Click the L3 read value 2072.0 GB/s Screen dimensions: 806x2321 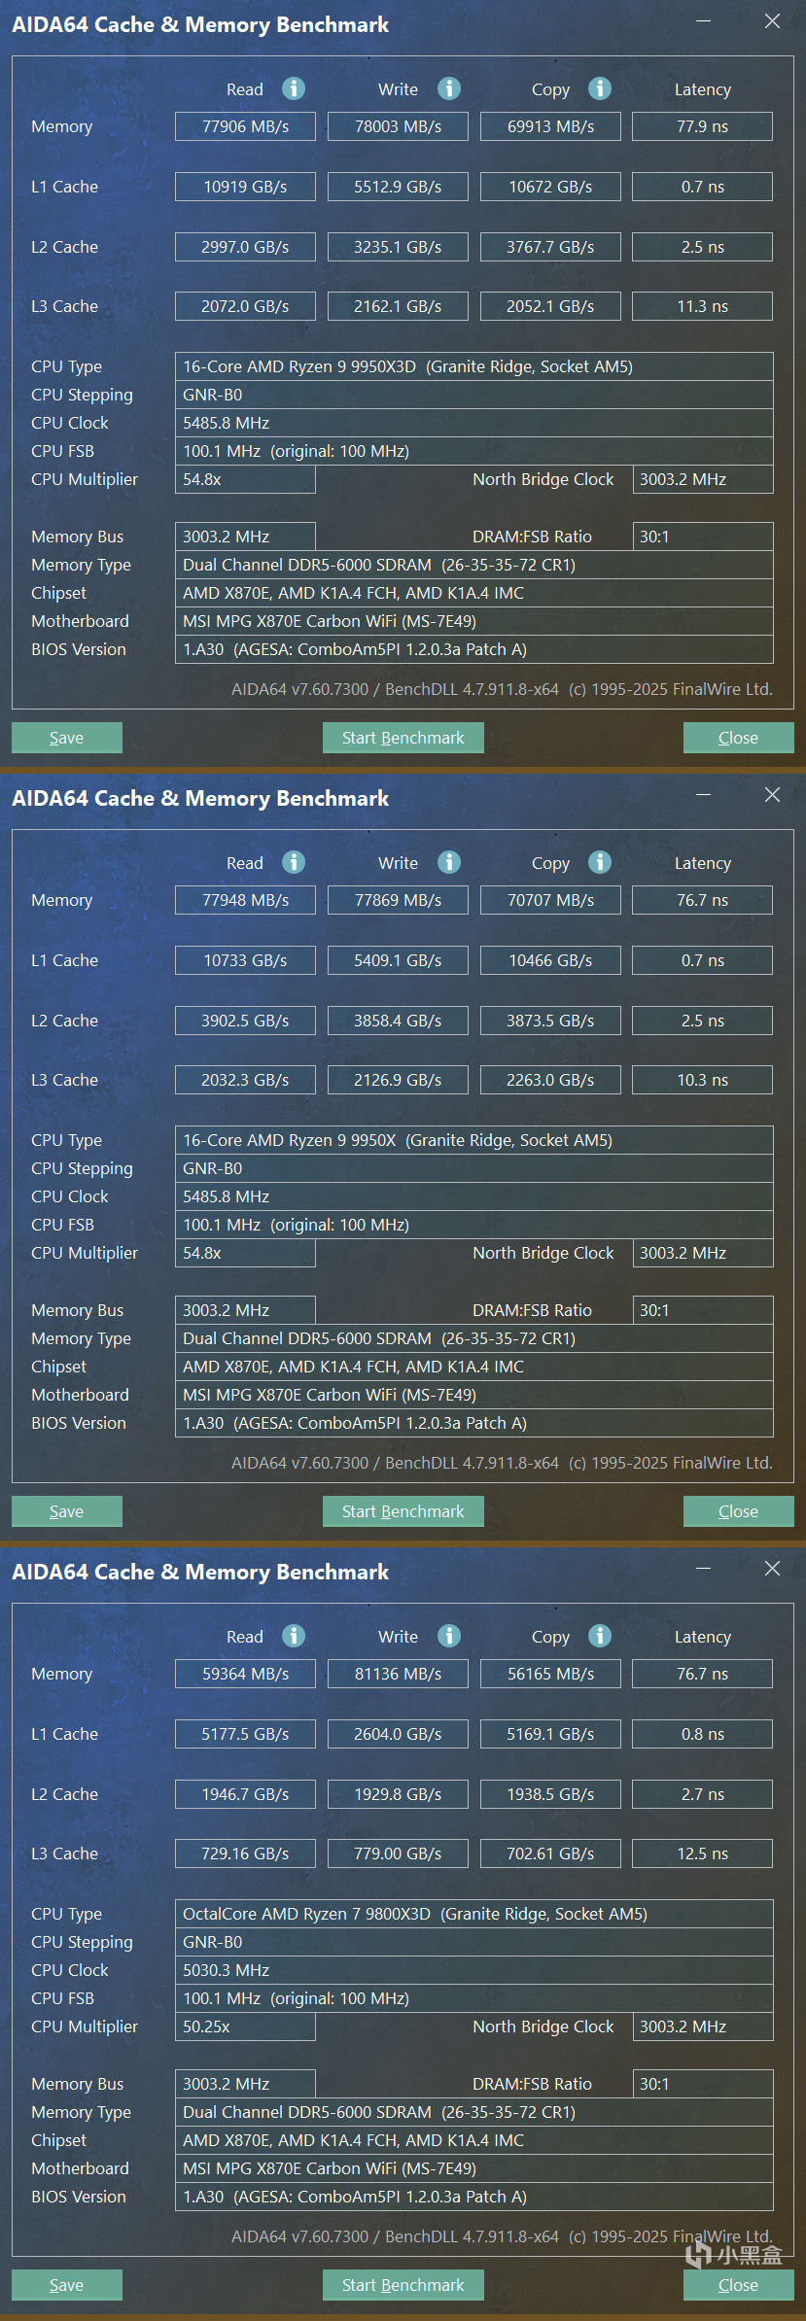(x=245, y=306)
